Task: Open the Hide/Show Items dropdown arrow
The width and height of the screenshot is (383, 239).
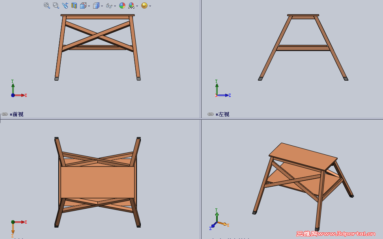Action: [x=114, y=6]
